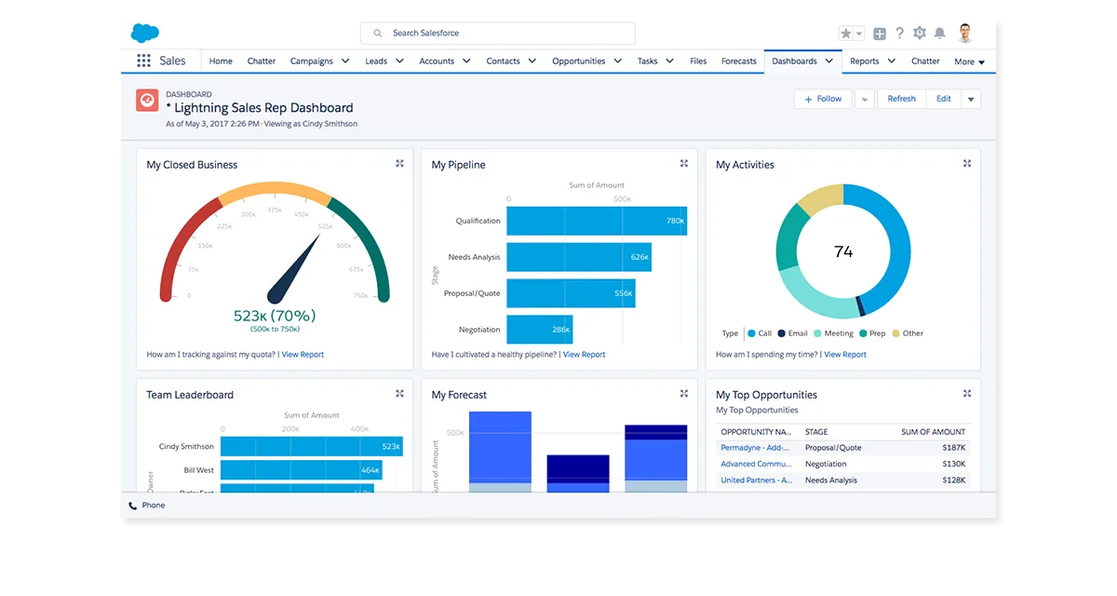Image resolution: width=1117 pixels, height=596 pixels.
Task: Open the Phone utility bar item
Action: pos(146,505)
